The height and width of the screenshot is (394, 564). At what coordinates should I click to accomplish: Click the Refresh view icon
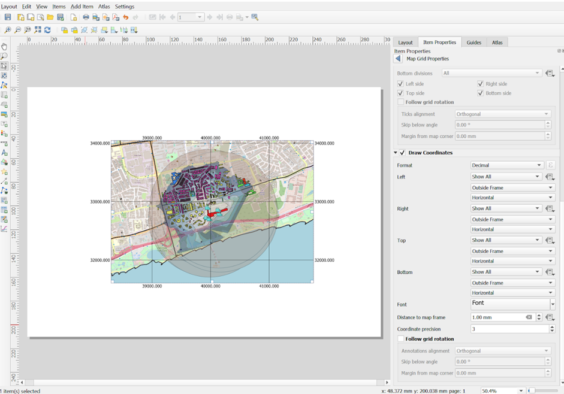[47, 30]
